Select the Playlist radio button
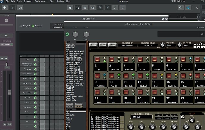The image size is (205, 130). click(21, 26)
